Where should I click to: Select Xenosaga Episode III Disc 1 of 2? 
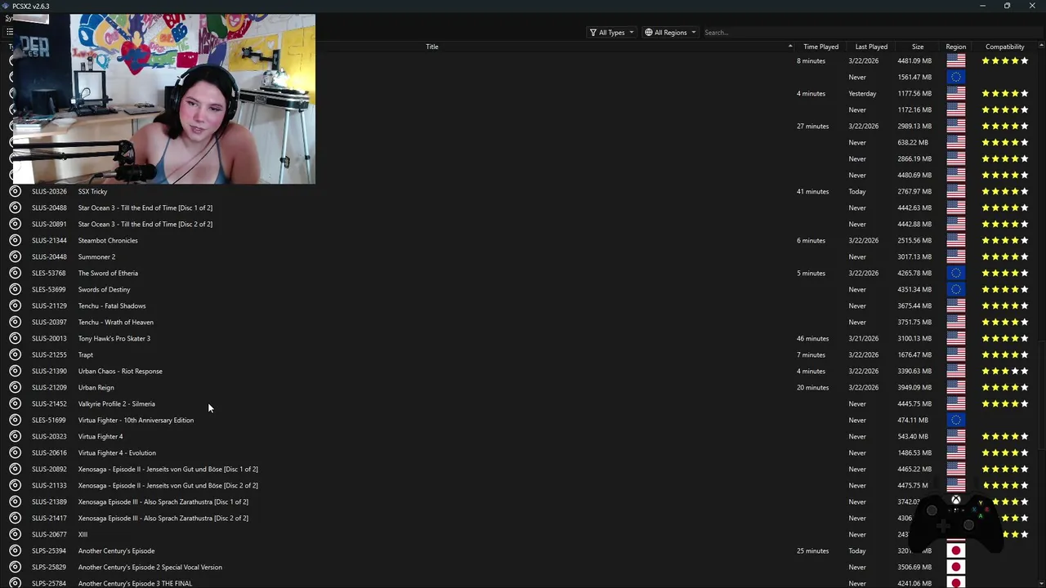coord(163,501)
